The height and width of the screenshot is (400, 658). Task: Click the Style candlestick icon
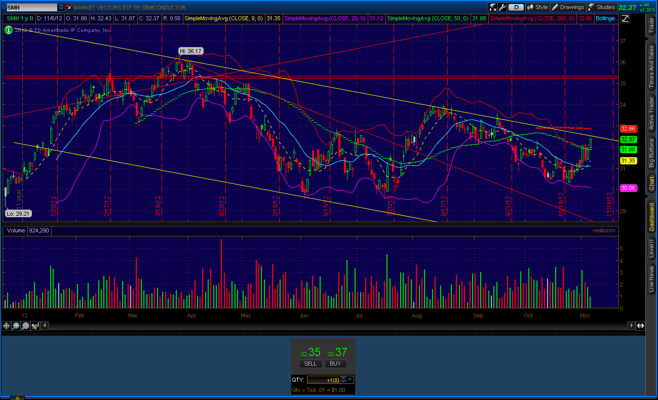(x=531, y=7)
